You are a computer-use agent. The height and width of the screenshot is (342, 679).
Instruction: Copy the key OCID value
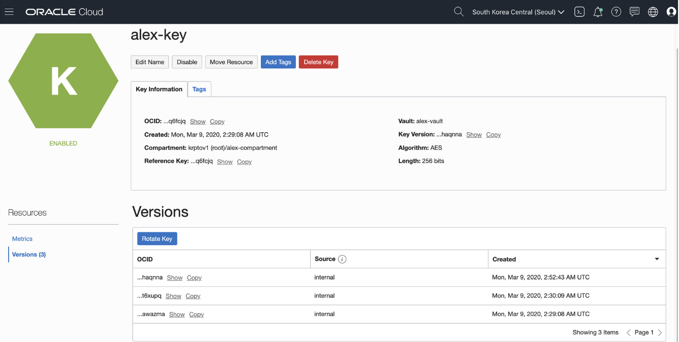(x=217, y=122)
